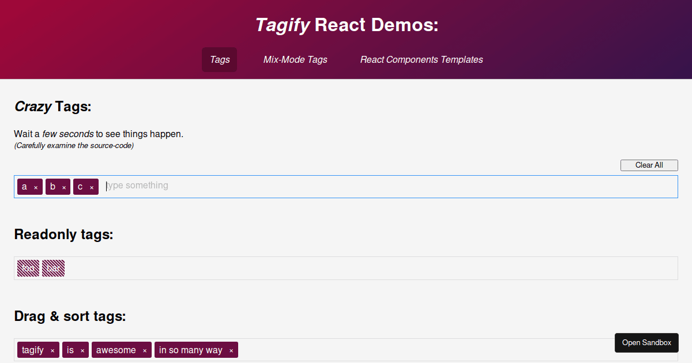The width and height of the screenshot is (692, 363).
Task: Click the remove icon on tag "is"
Action: [82, 350]
